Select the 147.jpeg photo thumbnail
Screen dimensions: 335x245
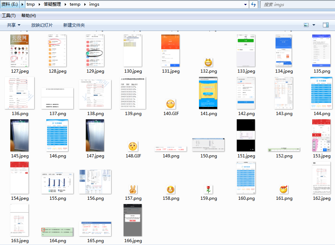(x=95, y=135)
